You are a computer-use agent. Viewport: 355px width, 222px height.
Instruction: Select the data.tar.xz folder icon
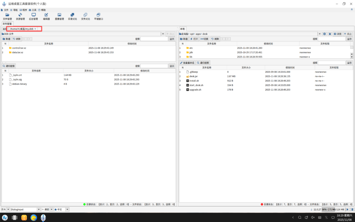point(10,52)
